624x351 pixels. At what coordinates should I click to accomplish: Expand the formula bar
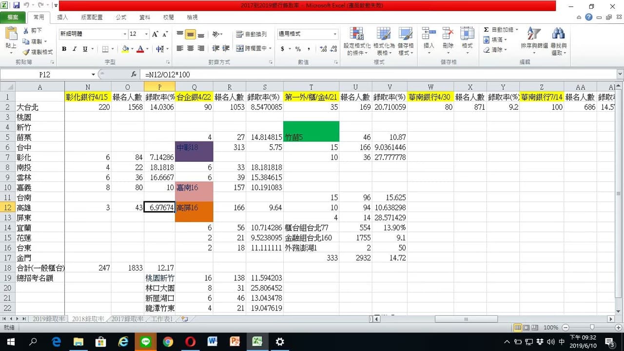(x=620, y=75)
